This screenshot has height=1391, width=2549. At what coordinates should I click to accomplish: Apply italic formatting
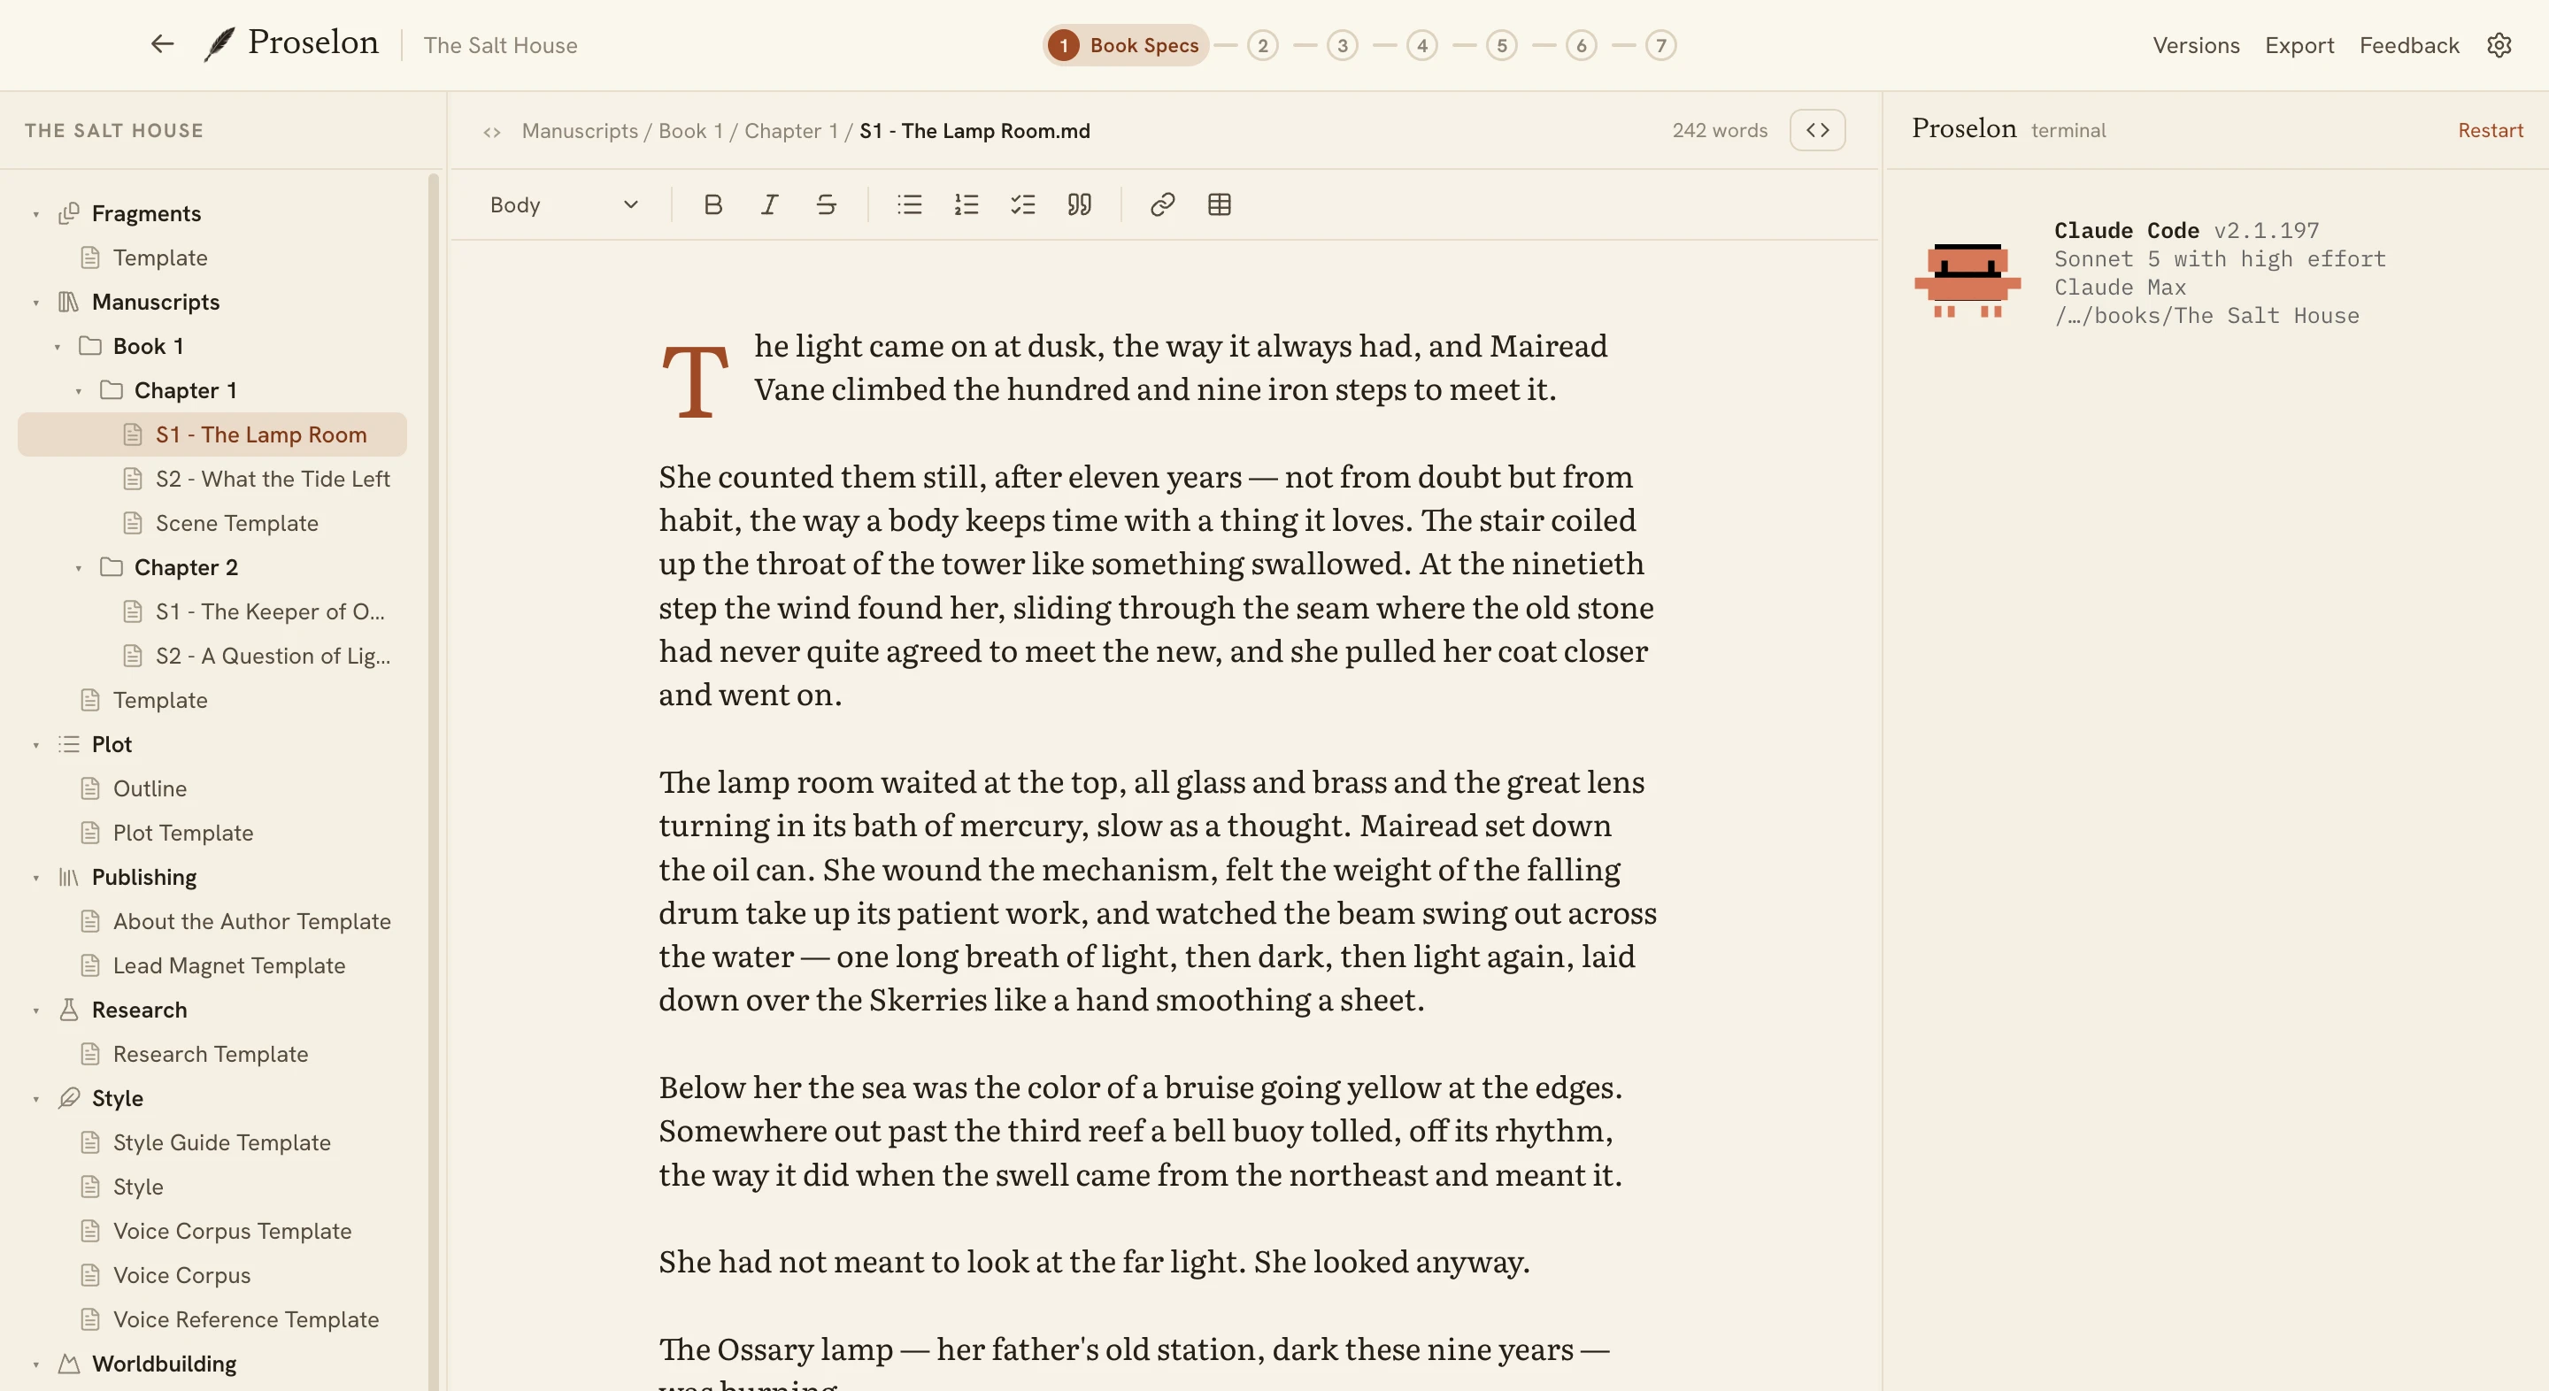click(769, 204)
